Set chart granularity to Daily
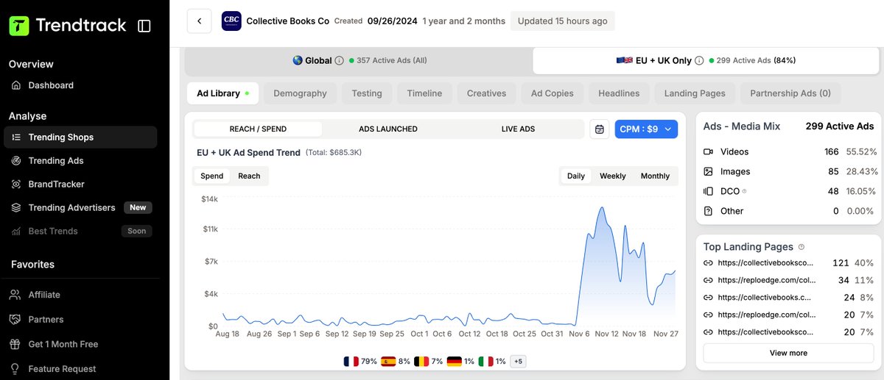 pos(576,176)
